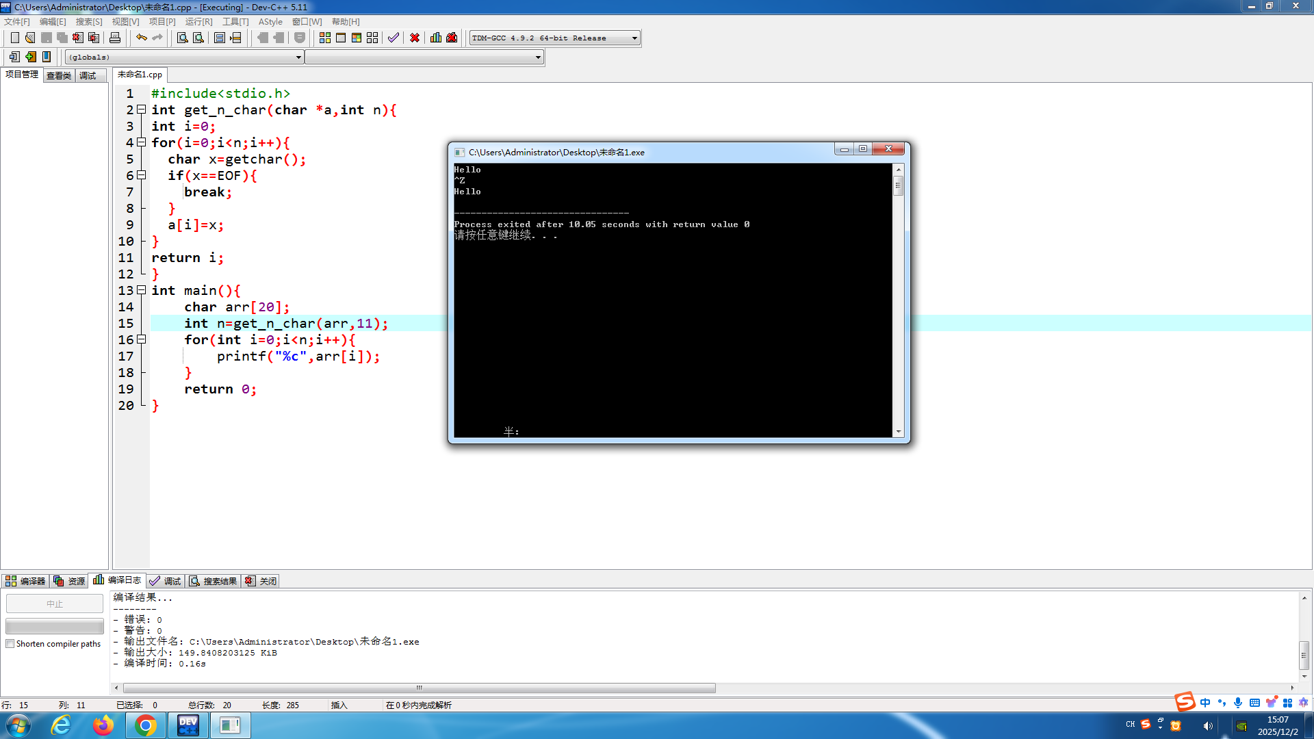Open the TDM-GCC compiler selection dropdown
The width and height of the screenshot is (1314, 739).
click(x=634, y=38)
